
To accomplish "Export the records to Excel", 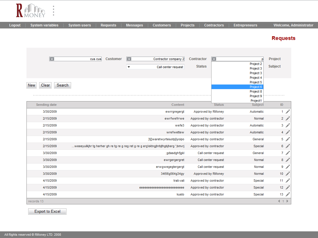I will 47,212.
